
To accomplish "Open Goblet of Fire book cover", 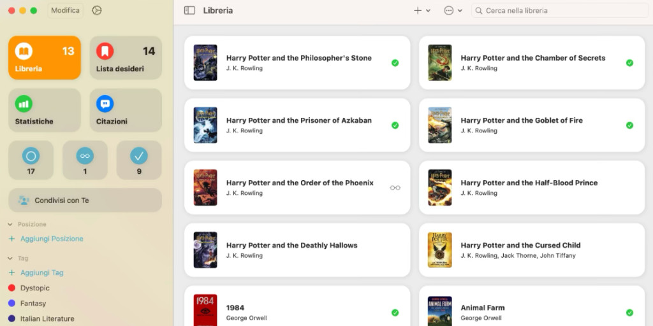I will 440,125.
